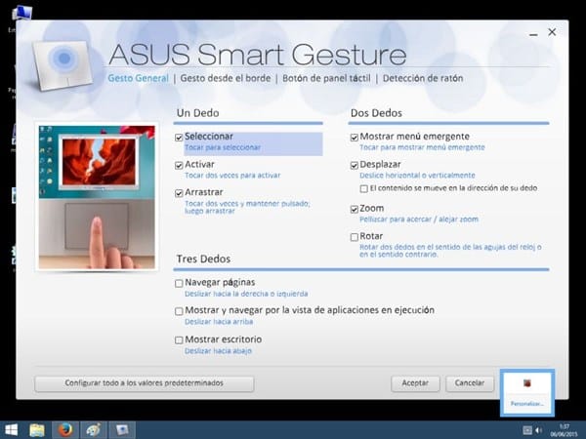Click 'Deslice horizontal o verticalmente' text
Image resolution: width=586 pixels, height=439 pixels.
(x=417, y=176)
